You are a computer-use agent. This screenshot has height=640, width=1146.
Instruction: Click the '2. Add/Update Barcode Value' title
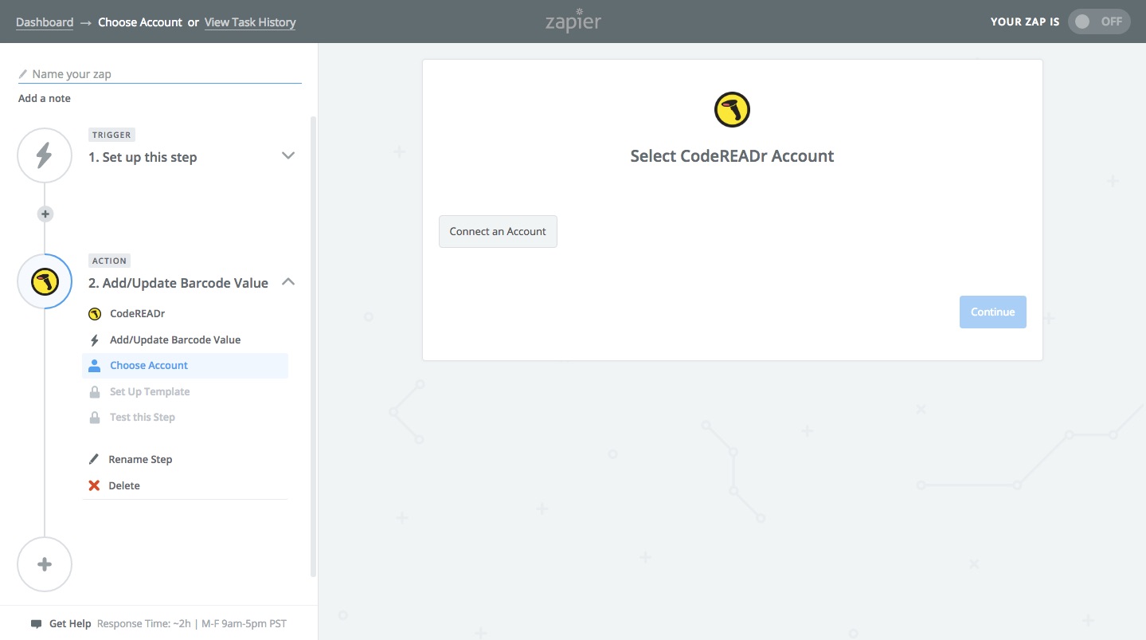coord(178,283)
